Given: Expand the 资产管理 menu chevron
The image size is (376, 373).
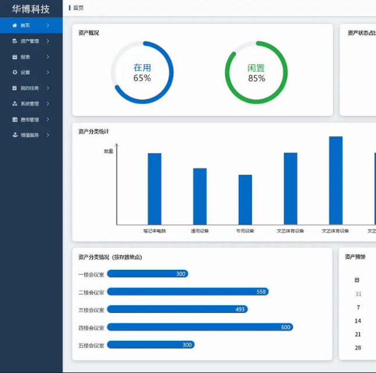Looking at the screenshot, I should click(x=48, y=41).
